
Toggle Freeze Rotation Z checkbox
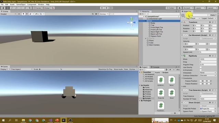point(209,84)
